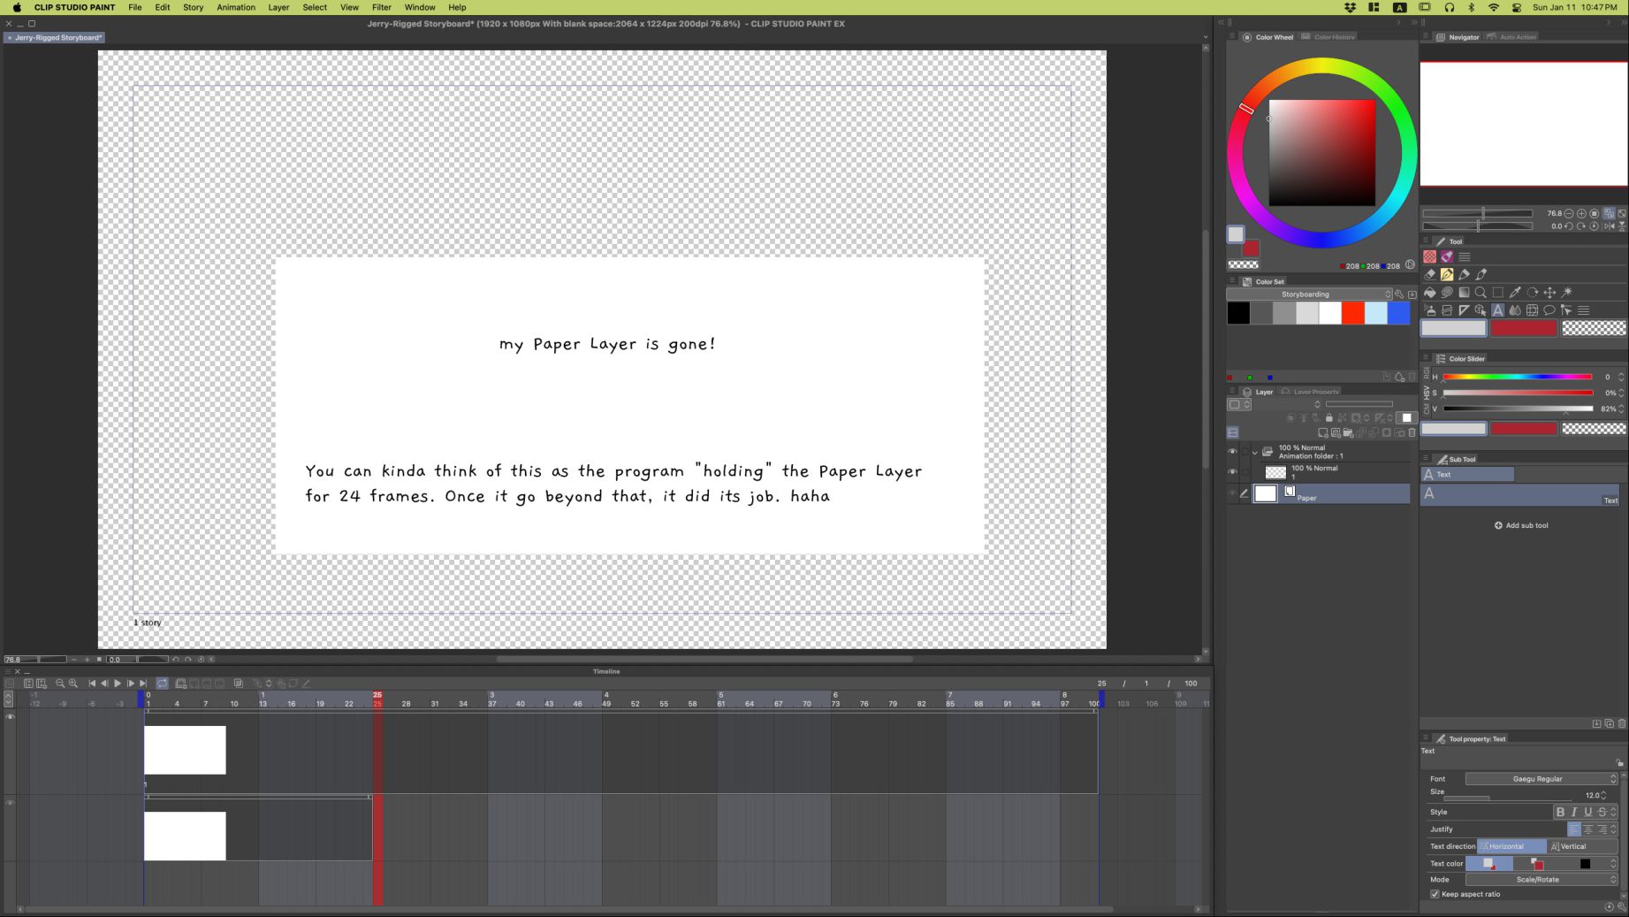Pick the Zoom magnifier tool
The image size is (1629, 917).
coord(1481,293)
